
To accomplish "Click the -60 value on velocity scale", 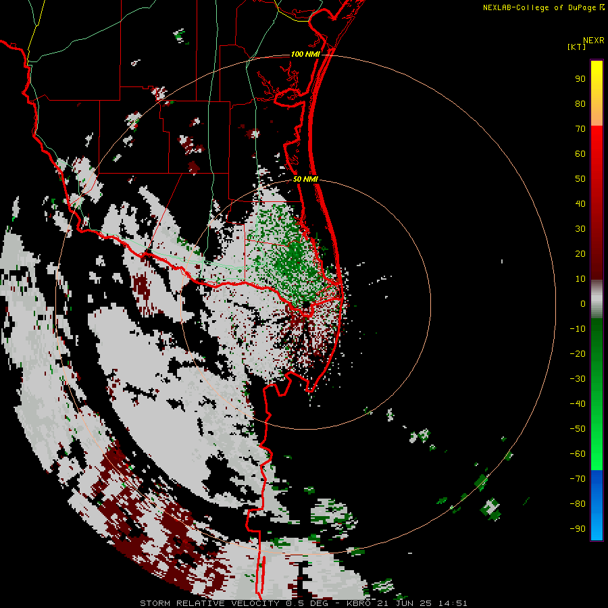I will click(578, 454).
